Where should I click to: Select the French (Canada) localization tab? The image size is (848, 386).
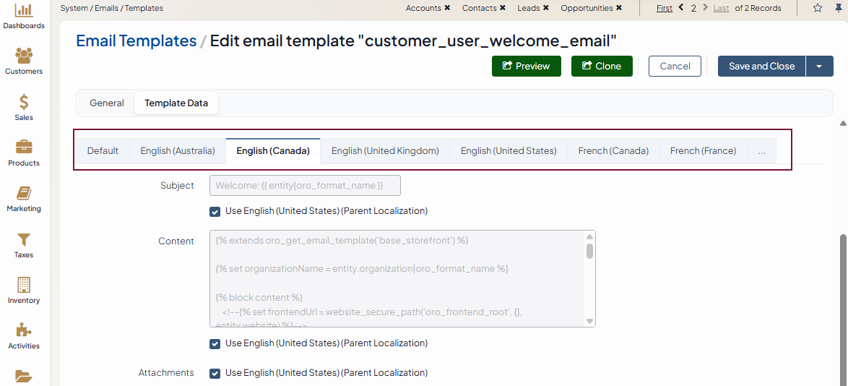pyautogui.click(x=613, y=151)
